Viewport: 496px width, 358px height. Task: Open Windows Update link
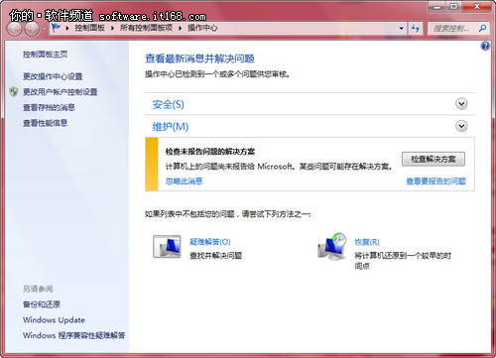click(54, 320)
